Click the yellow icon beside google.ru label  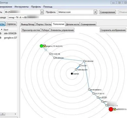[x=44, y=46]
